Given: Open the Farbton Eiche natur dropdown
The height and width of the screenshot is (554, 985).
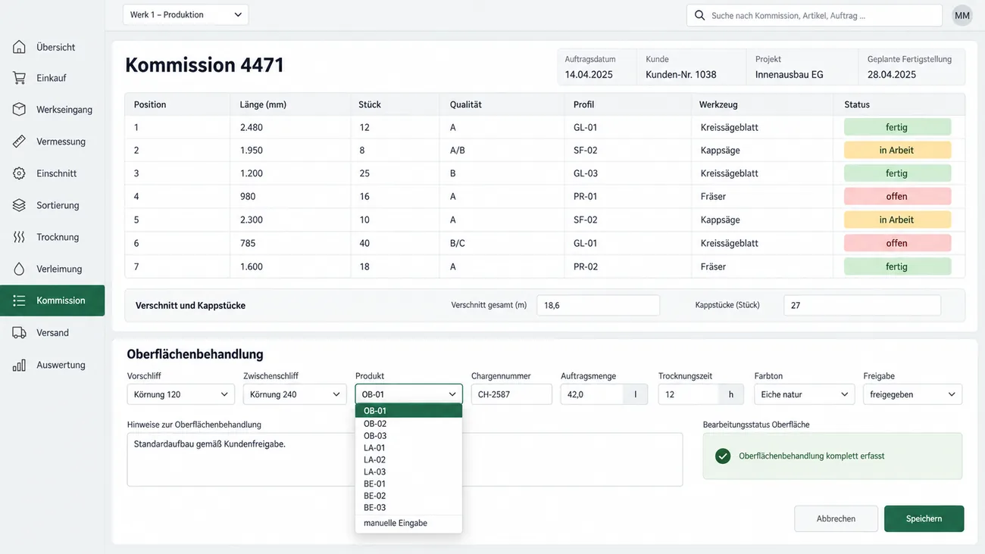Looking at the screenshot, I should (804, 394).
